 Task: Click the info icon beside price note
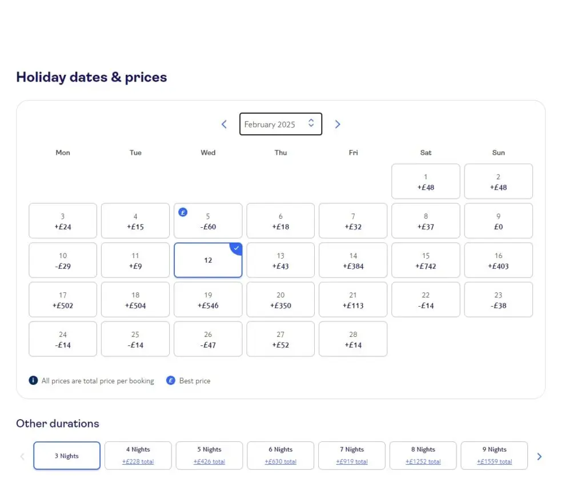coord(33,380)
